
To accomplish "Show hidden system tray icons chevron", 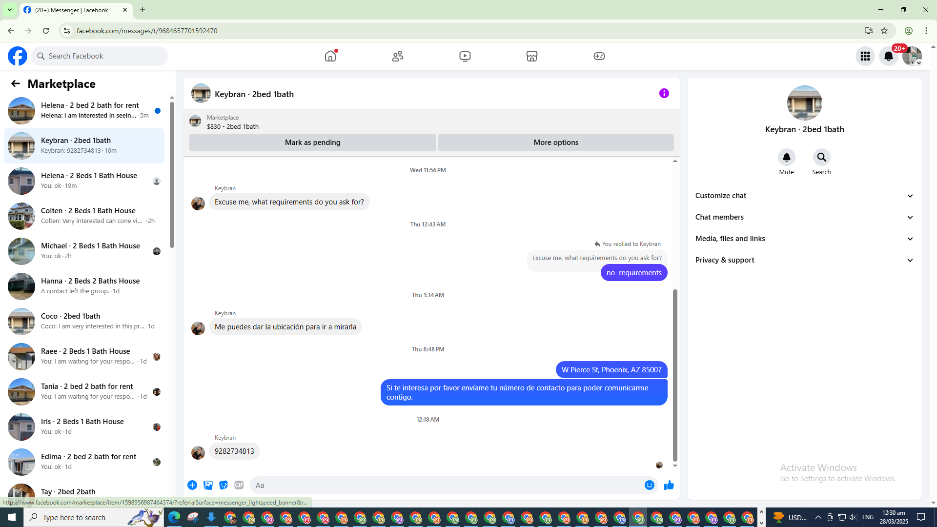I will (x=818, y=517).
